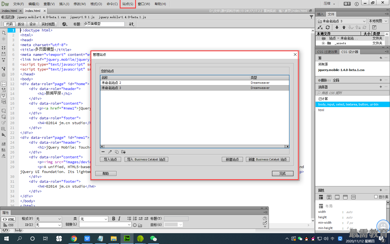
Task: Open Dreamweaver from the Windows taskbar
Action: coord(127,238)
